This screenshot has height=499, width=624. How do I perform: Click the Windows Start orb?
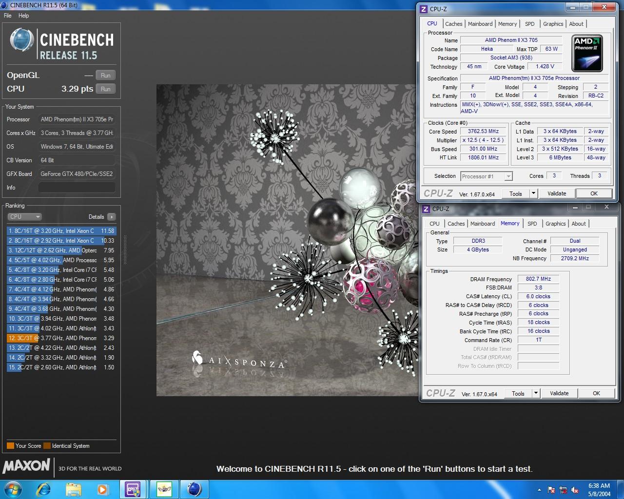point(12,489)
